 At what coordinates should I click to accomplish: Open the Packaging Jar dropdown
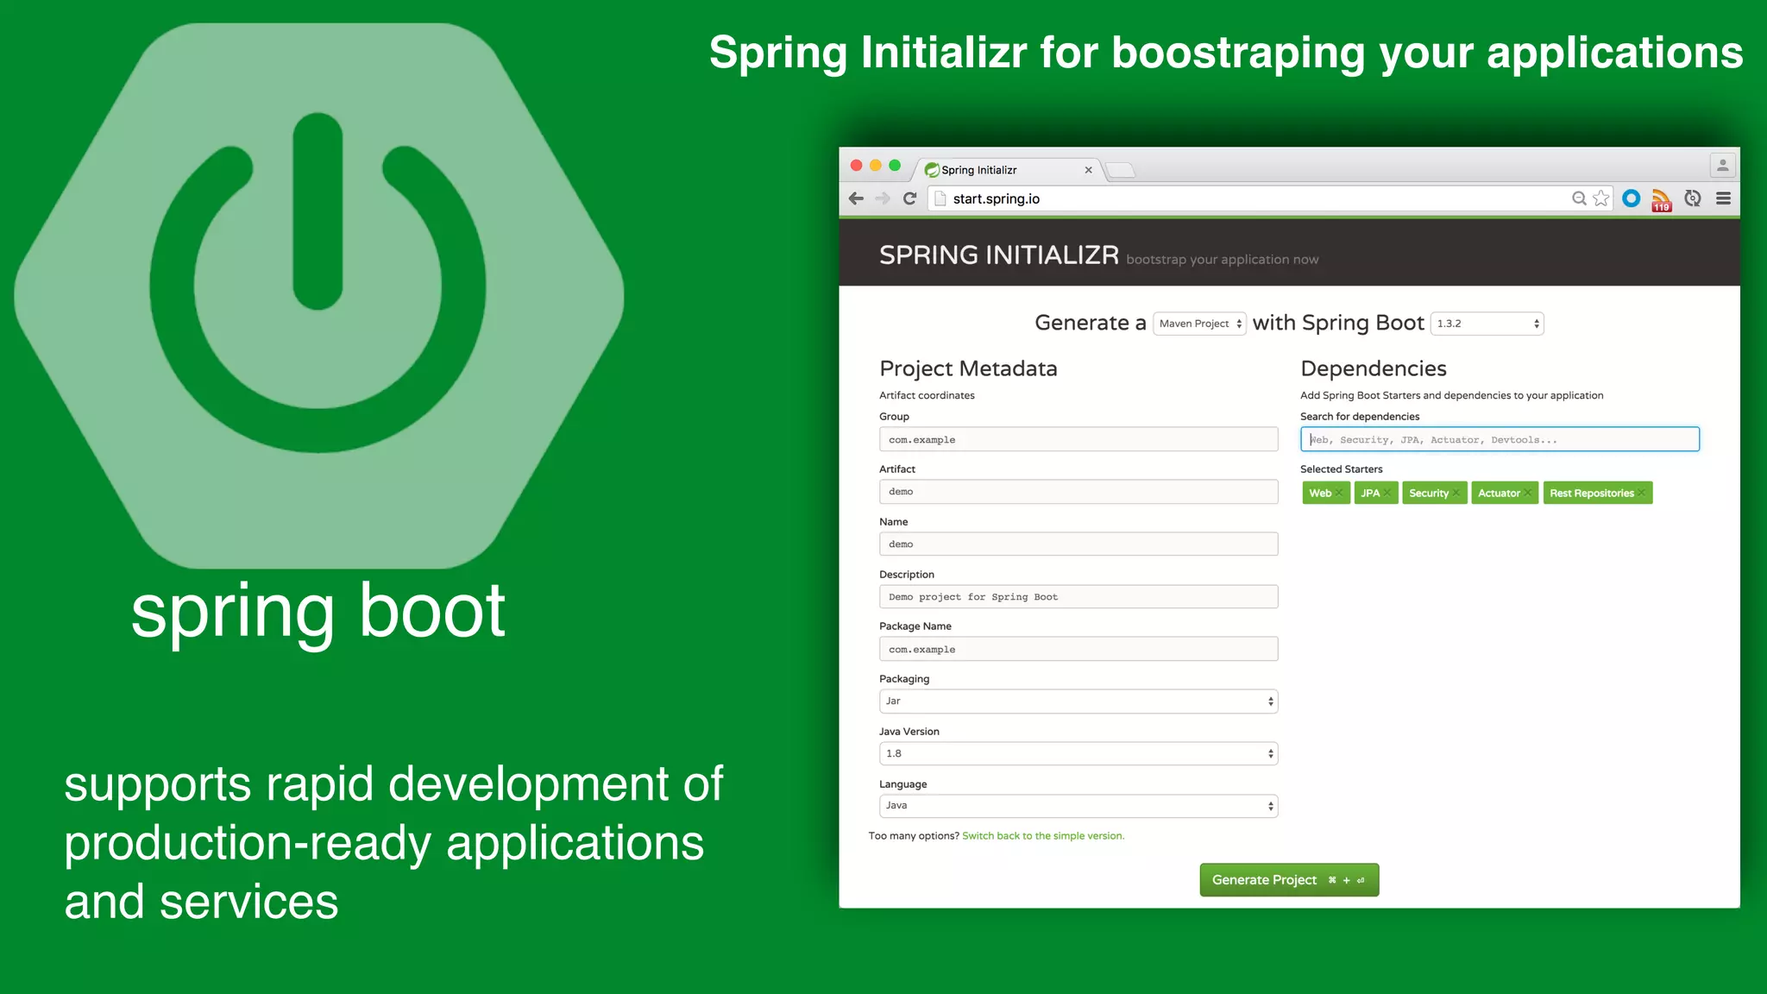tap(1078, 701)
